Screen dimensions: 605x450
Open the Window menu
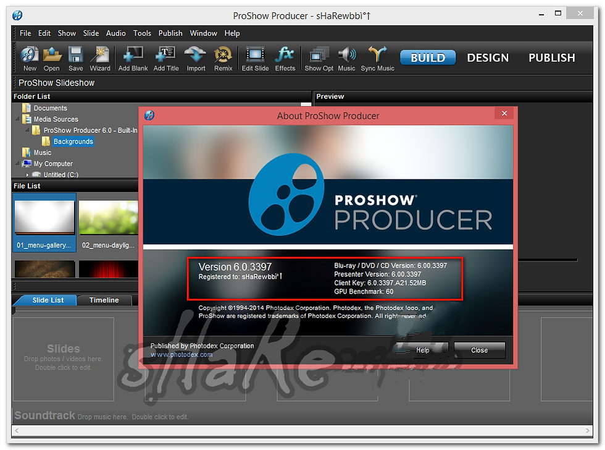(203, 33)
